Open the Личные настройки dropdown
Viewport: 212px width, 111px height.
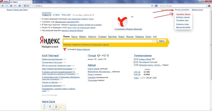click(182, 10)
